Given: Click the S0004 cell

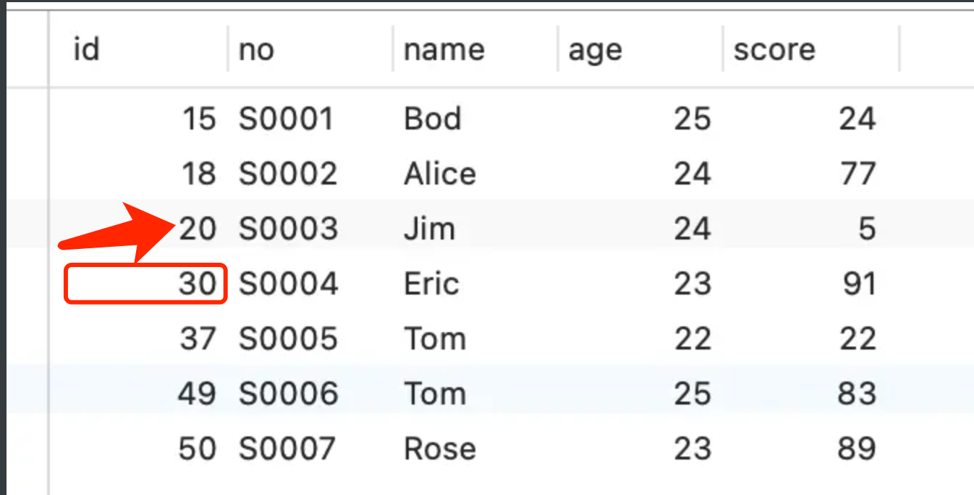Looking at the screenshot, I should click(288, 284).
